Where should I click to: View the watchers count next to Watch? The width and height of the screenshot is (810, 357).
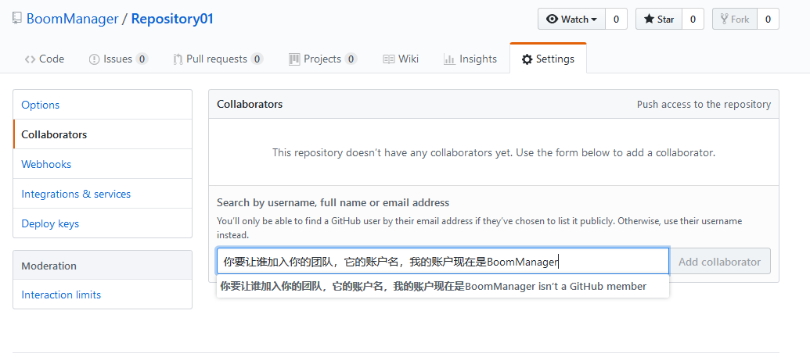616,19
